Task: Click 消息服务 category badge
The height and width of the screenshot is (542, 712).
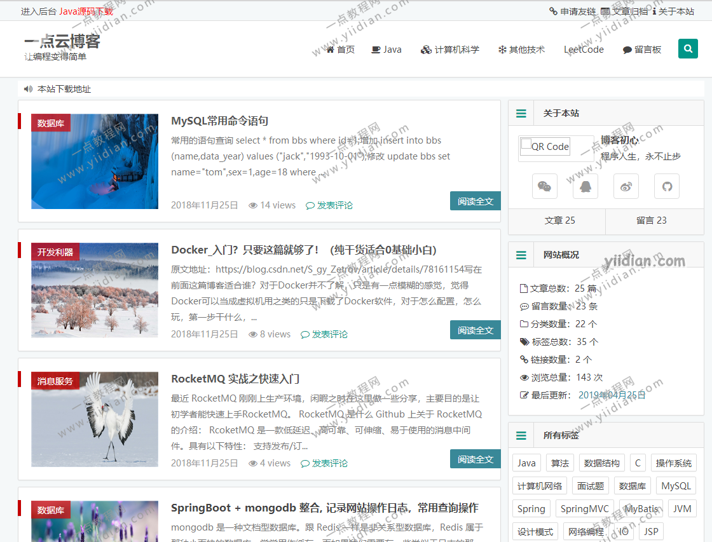Action: [55, 381]
